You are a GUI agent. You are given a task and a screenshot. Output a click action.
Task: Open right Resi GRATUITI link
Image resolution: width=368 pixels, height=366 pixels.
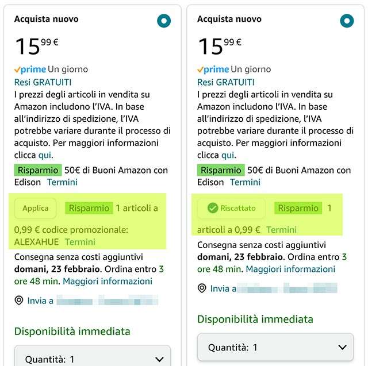[226, 82]
